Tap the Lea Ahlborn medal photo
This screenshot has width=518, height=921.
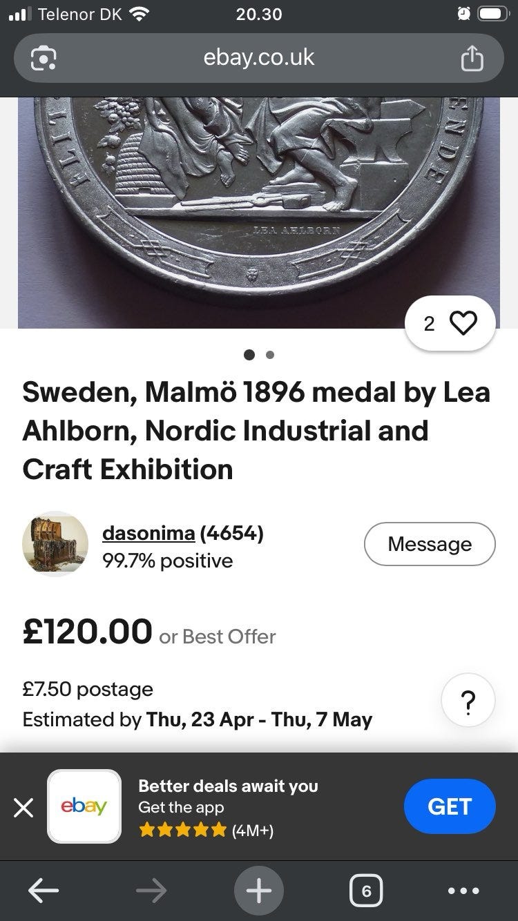click(259, 207)
